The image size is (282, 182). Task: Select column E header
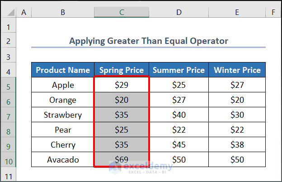[x=237, y=13]
